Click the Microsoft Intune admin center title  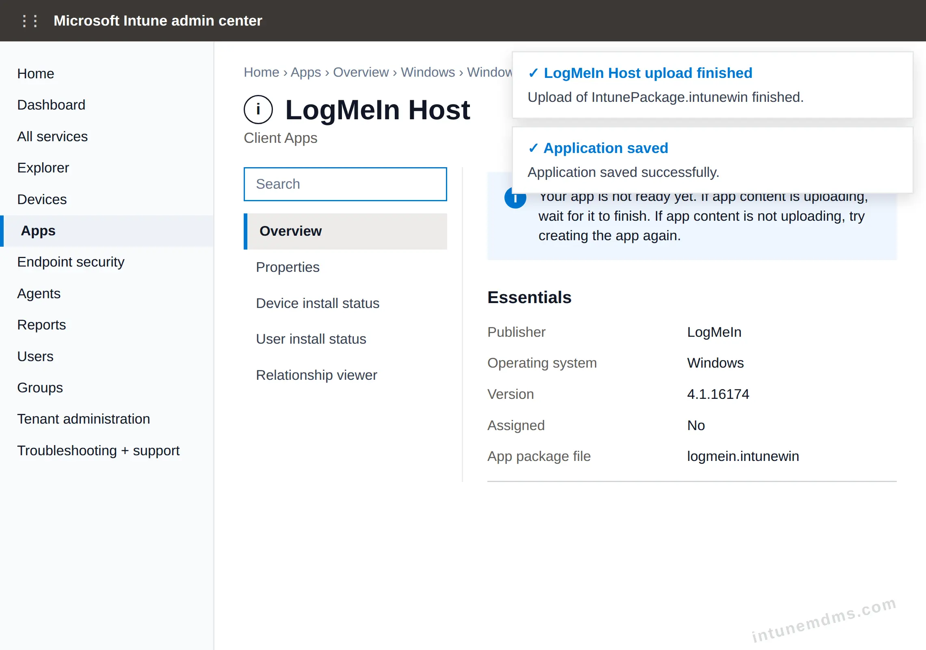(158, 21)
